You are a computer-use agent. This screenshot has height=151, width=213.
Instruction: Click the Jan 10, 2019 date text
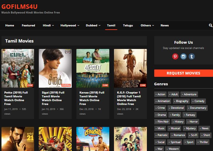tap(48, 109)
